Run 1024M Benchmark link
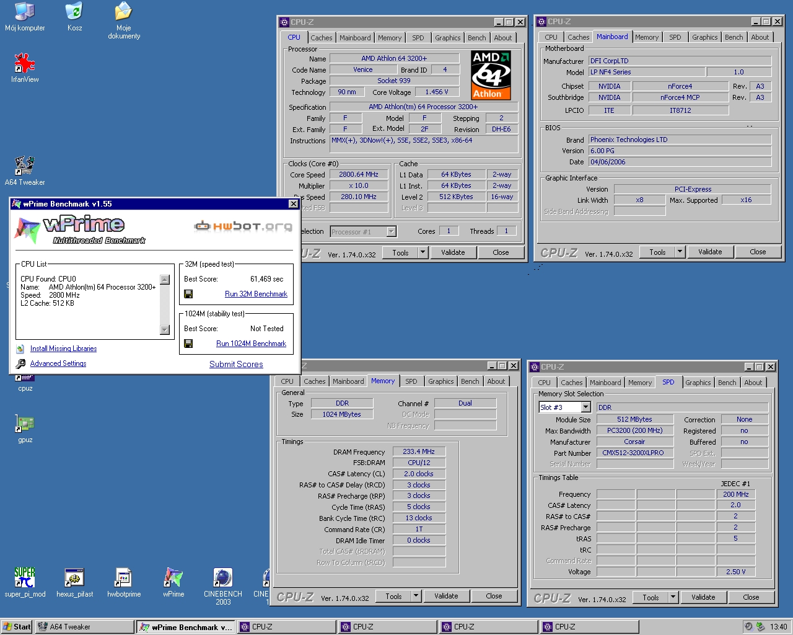 click(x=251, y=344)
